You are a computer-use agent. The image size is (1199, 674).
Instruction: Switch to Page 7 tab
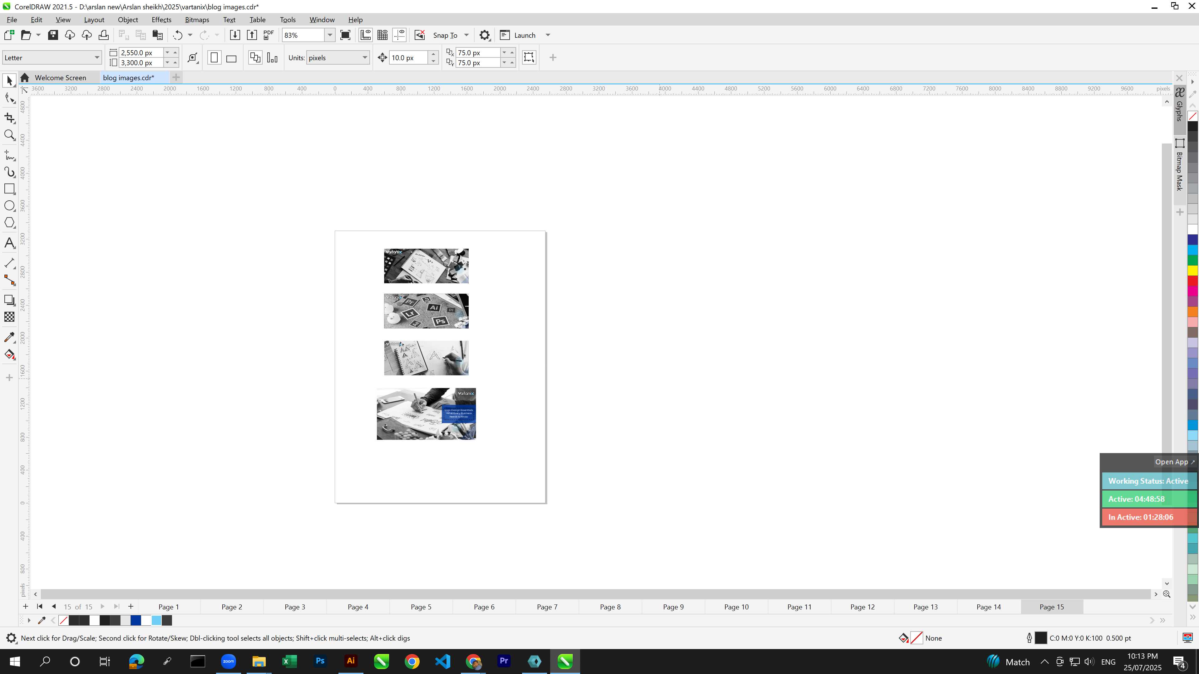[x=547, y=607]
